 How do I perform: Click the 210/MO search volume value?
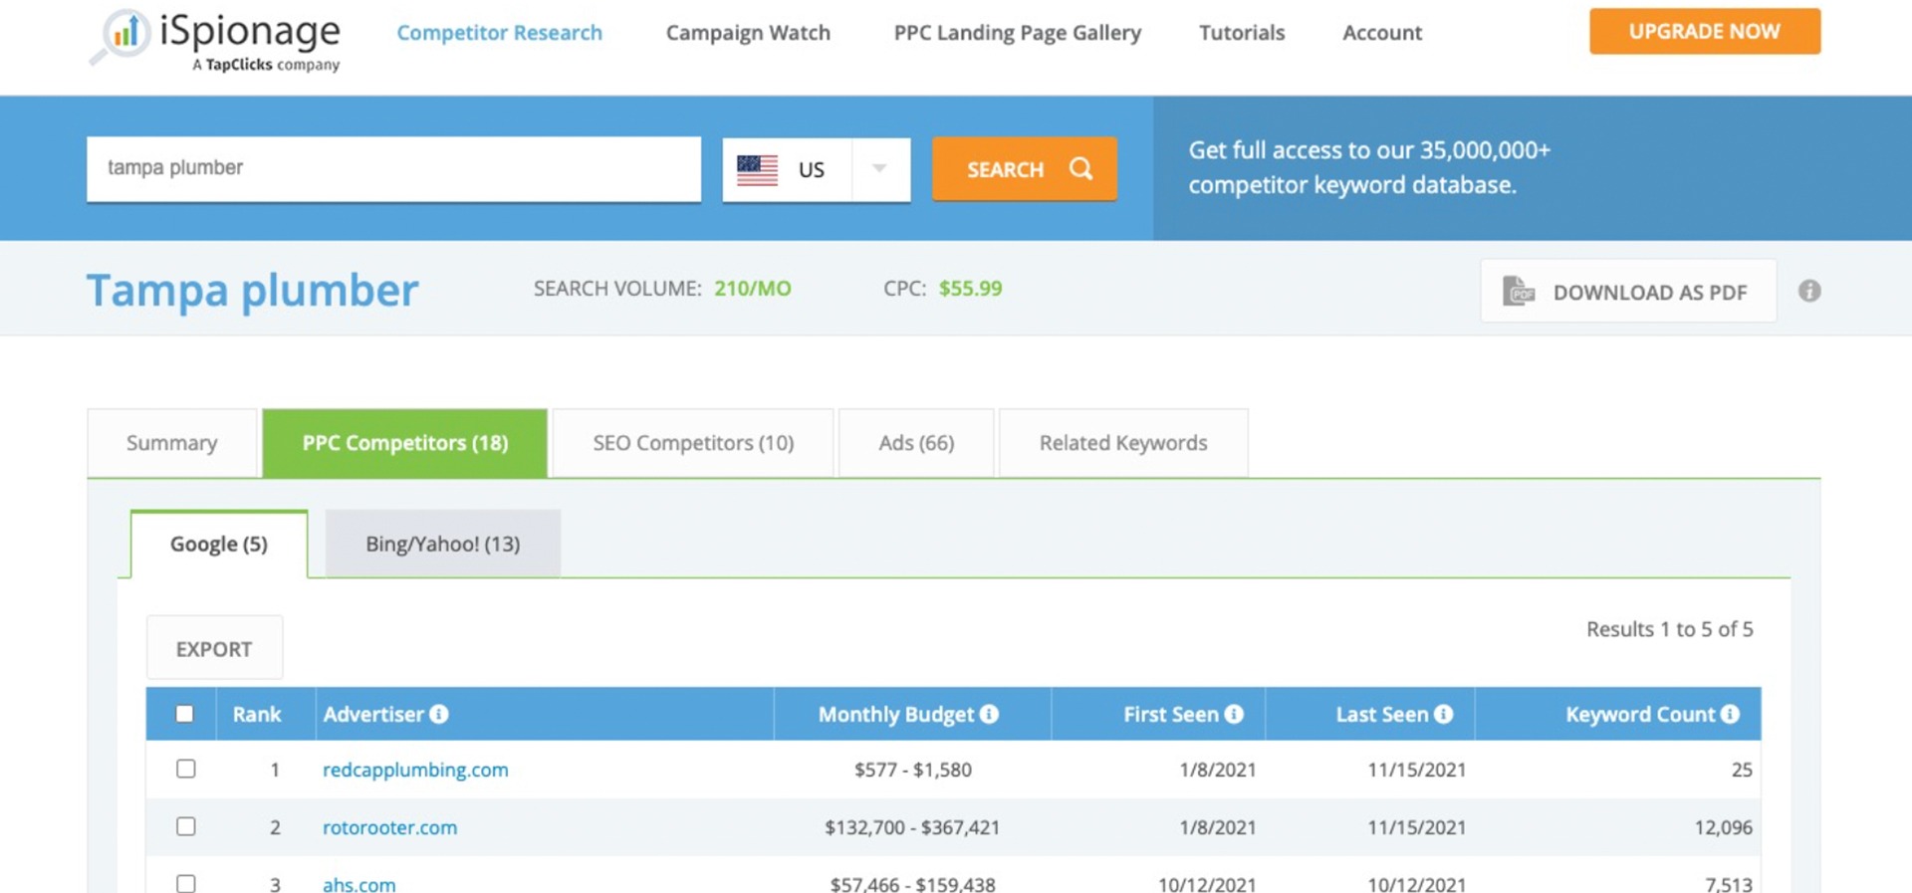click(x=753, y=289)
